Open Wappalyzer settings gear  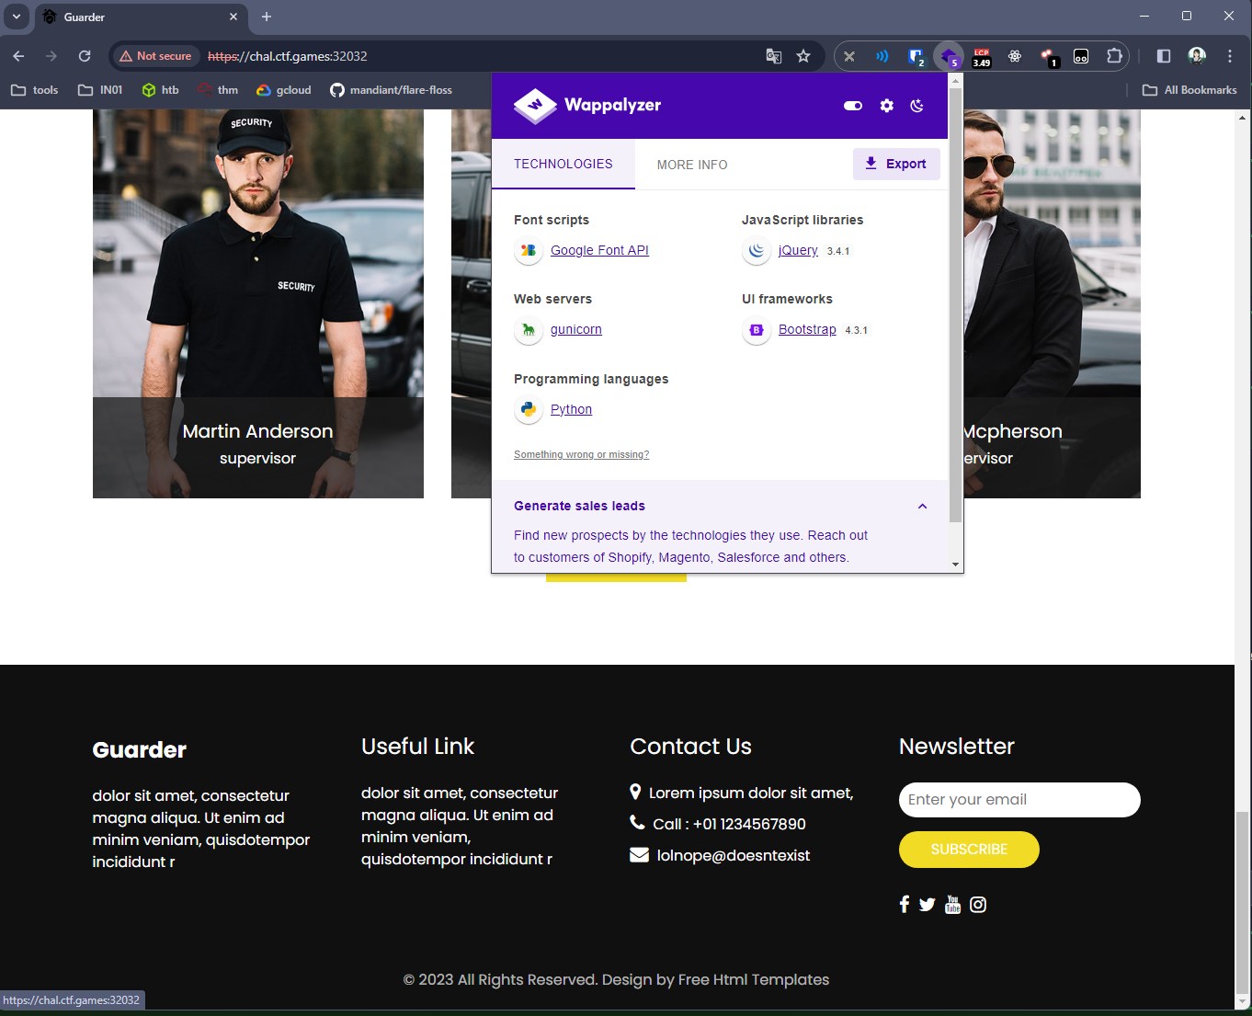[886, 106]
